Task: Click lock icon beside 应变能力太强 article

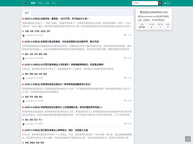Action: coord(23,130)
